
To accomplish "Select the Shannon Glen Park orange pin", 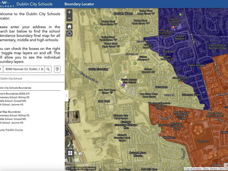I will click(181, 83).
